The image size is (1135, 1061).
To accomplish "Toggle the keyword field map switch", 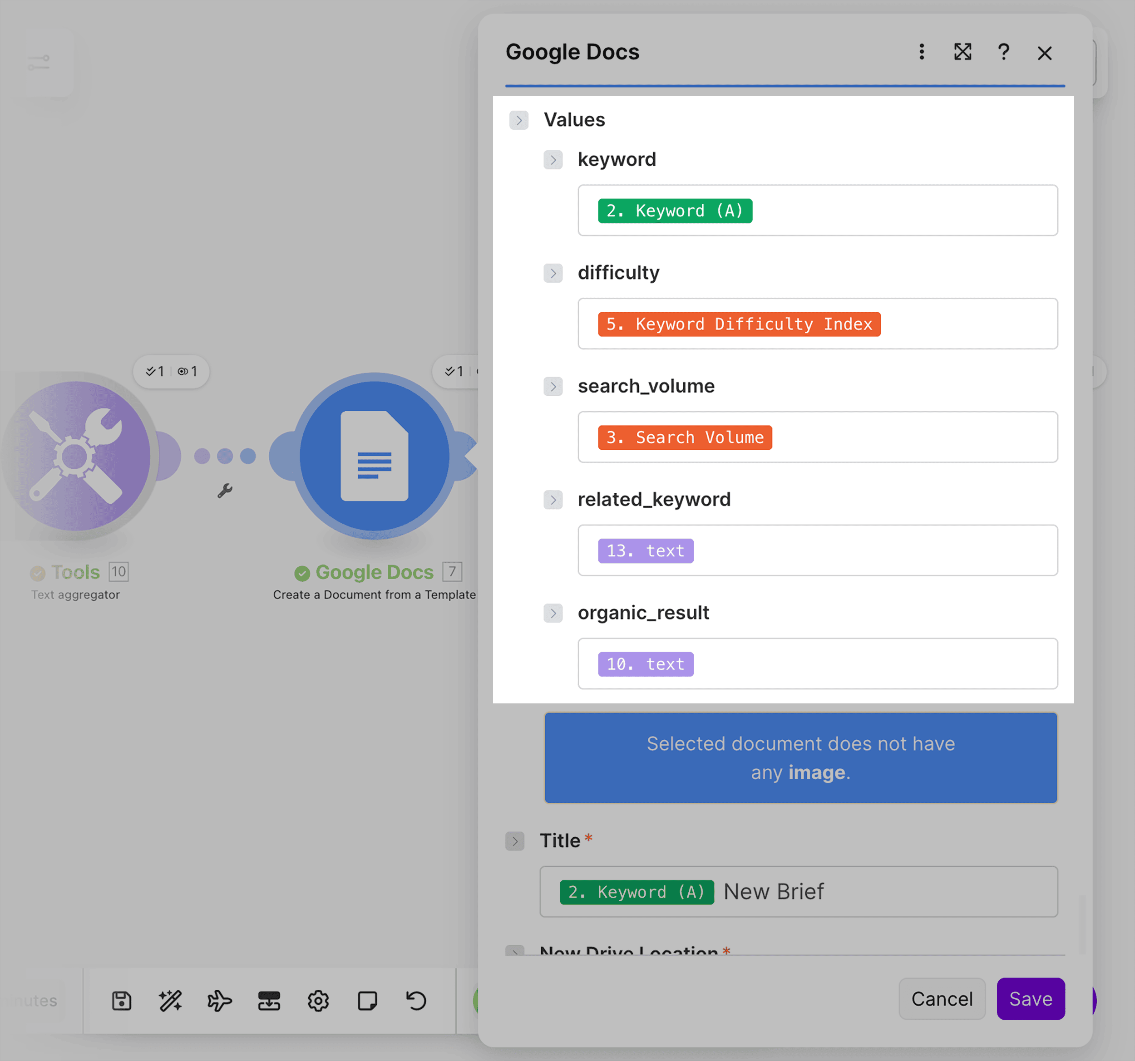I will point(553,159).
